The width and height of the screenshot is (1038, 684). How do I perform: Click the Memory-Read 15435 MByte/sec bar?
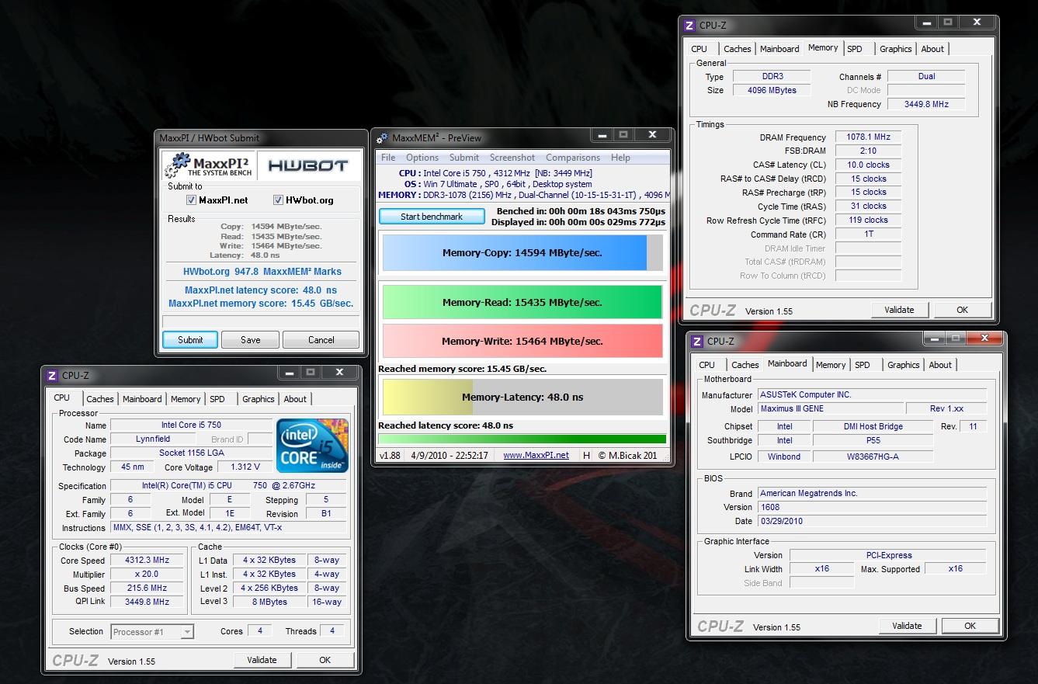point(522,302)
